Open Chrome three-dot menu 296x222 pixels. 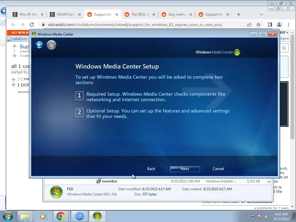pos(288,25)
